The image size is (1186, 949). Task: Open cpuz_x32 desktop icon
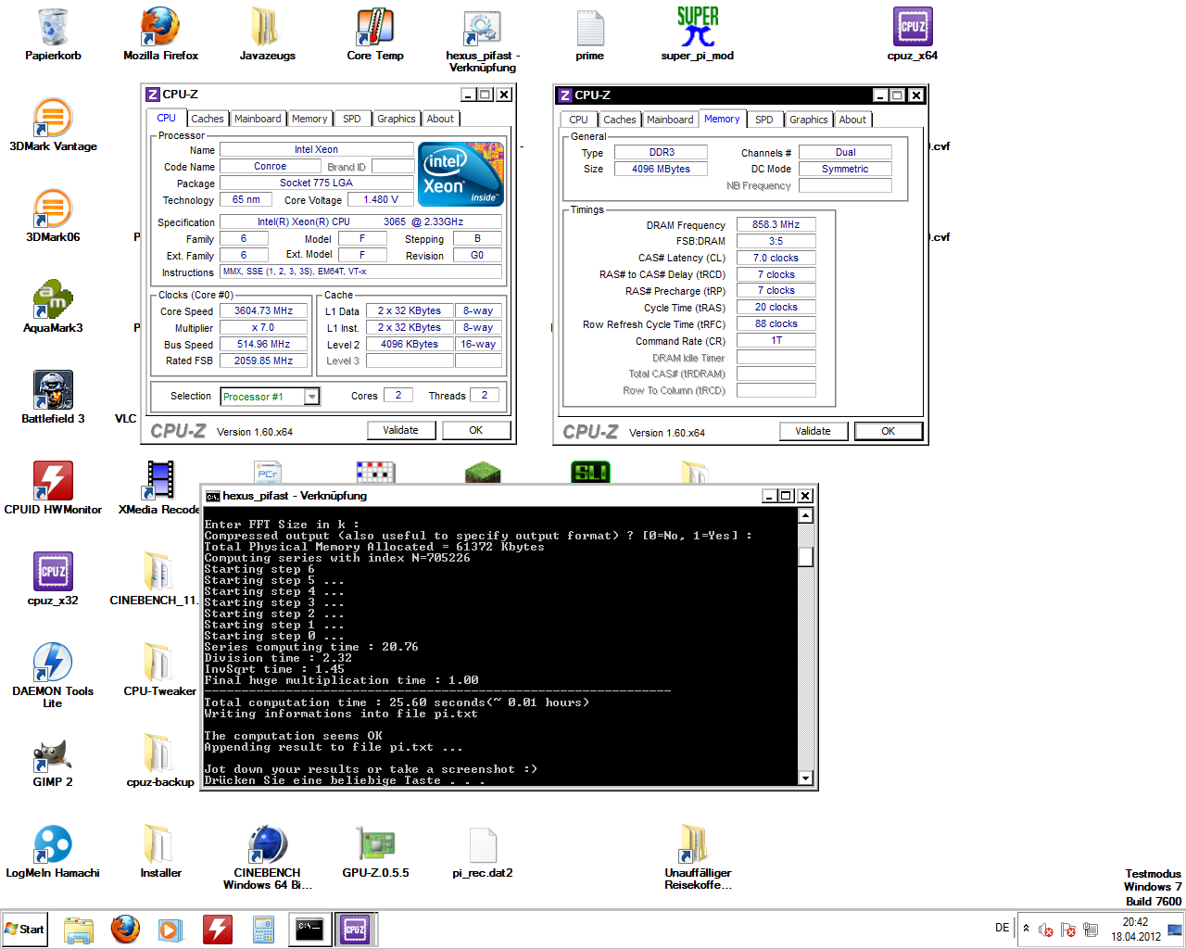coord(53,579)
